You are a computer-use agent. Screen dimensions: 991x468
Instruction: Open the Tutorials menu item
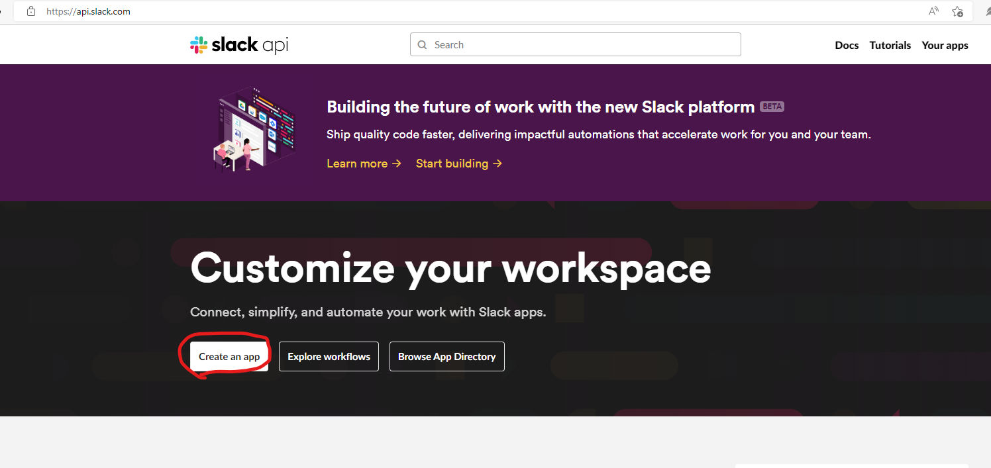pyautogui.click(x=890, y=45)
